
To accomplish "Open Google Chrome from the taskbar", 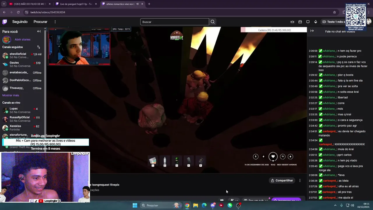I will pos(187,205).
